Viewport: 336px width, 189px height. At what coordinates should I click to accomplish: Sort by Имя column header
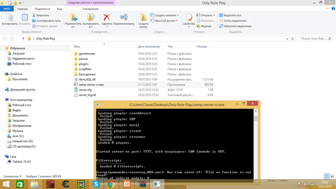[77, 47]
